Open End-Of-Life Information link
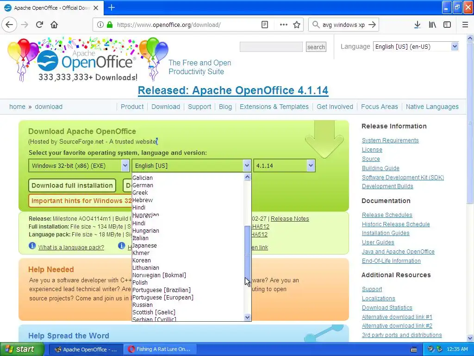 [x=391, y=261]
